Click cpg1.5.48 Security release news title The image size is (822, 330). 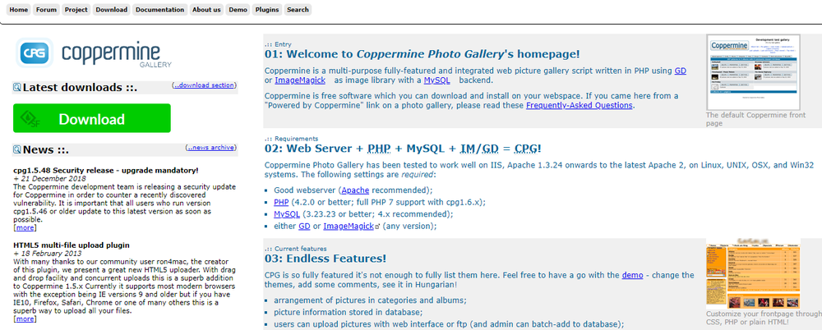pyautogui.click(x=106, y=170)
